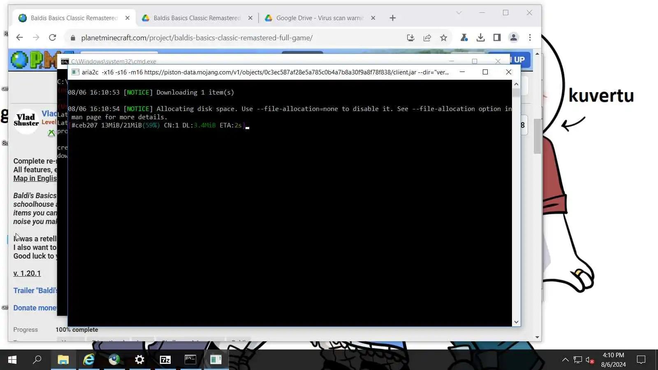This screenshot has width=658, height=370.
Task: Click the background cmd.exe window's title icon
Action: 65,62
